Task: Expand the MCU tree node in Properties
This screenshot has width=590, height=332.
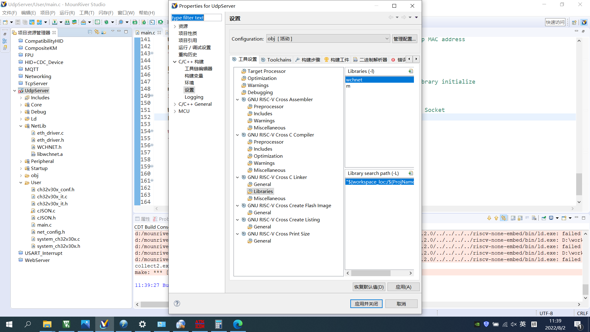Action: (175, 111)
